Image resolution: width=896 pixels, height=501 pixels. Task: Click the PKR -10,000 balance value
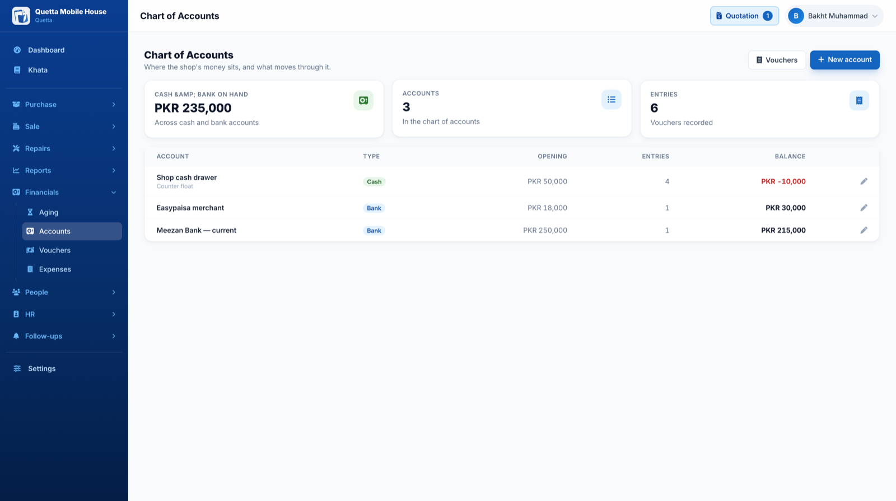click(783, 181)
